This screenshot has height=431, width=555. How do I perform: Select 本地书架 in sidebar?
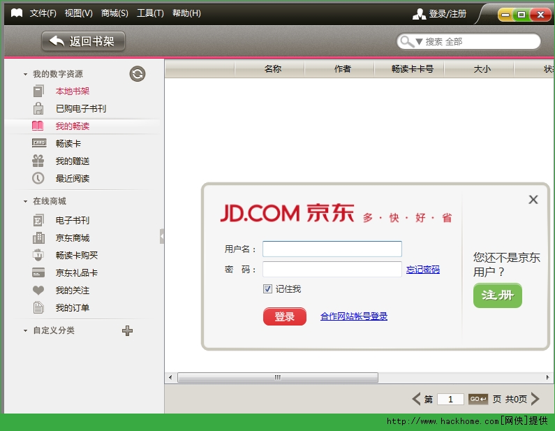72,91
